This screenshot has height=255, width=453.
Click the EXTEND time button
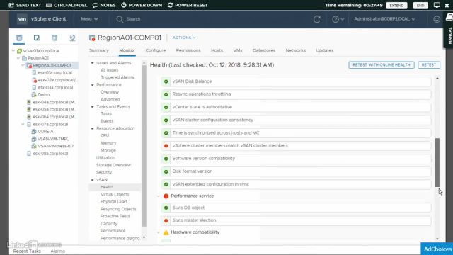point(396,6)
